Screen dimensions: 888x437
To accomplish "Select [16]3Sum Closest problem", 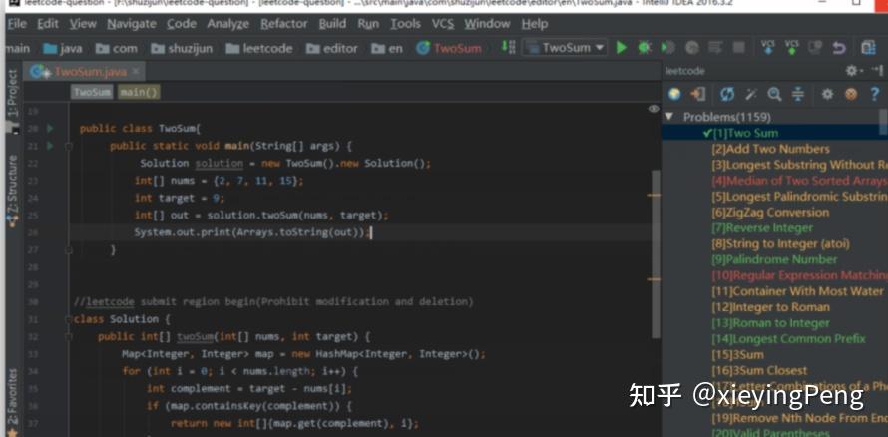I will 759,371.
